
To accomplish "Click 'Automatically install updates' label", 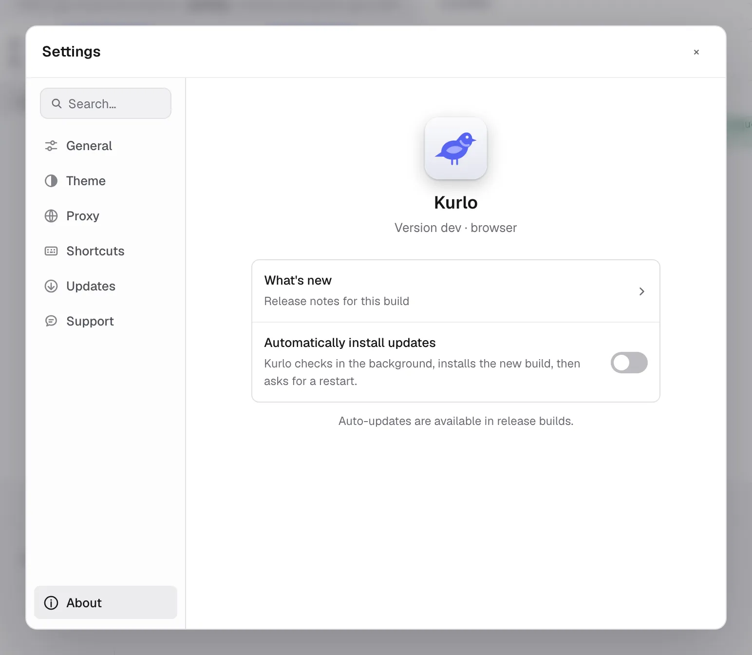I will point(350,343).
